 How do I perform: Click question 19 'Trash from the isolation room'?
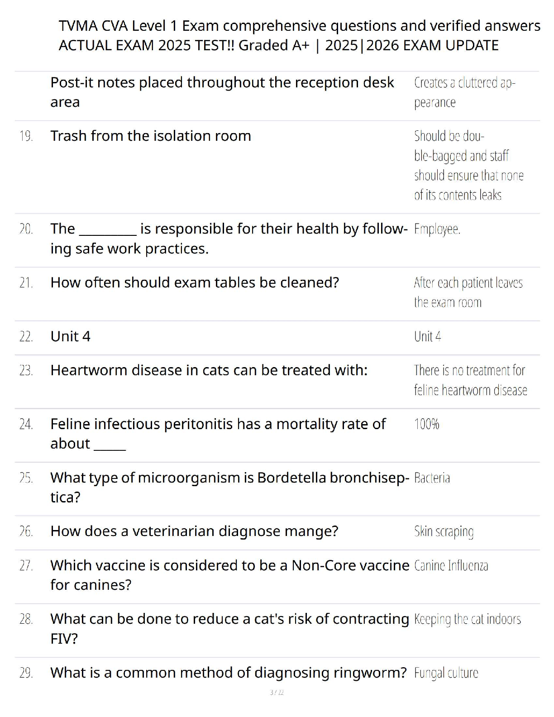coord(150,136)
